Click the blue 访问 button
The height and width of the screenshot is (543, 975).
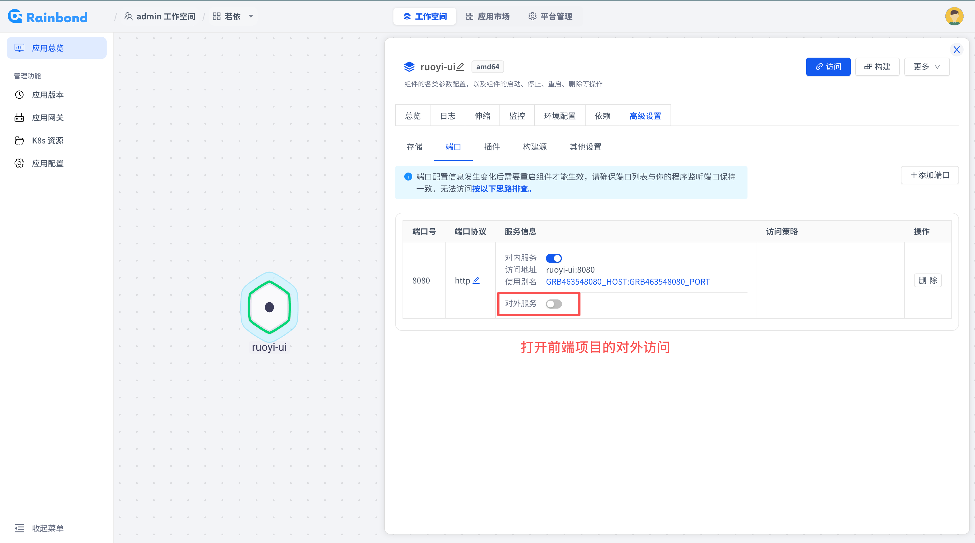(828, 67)
